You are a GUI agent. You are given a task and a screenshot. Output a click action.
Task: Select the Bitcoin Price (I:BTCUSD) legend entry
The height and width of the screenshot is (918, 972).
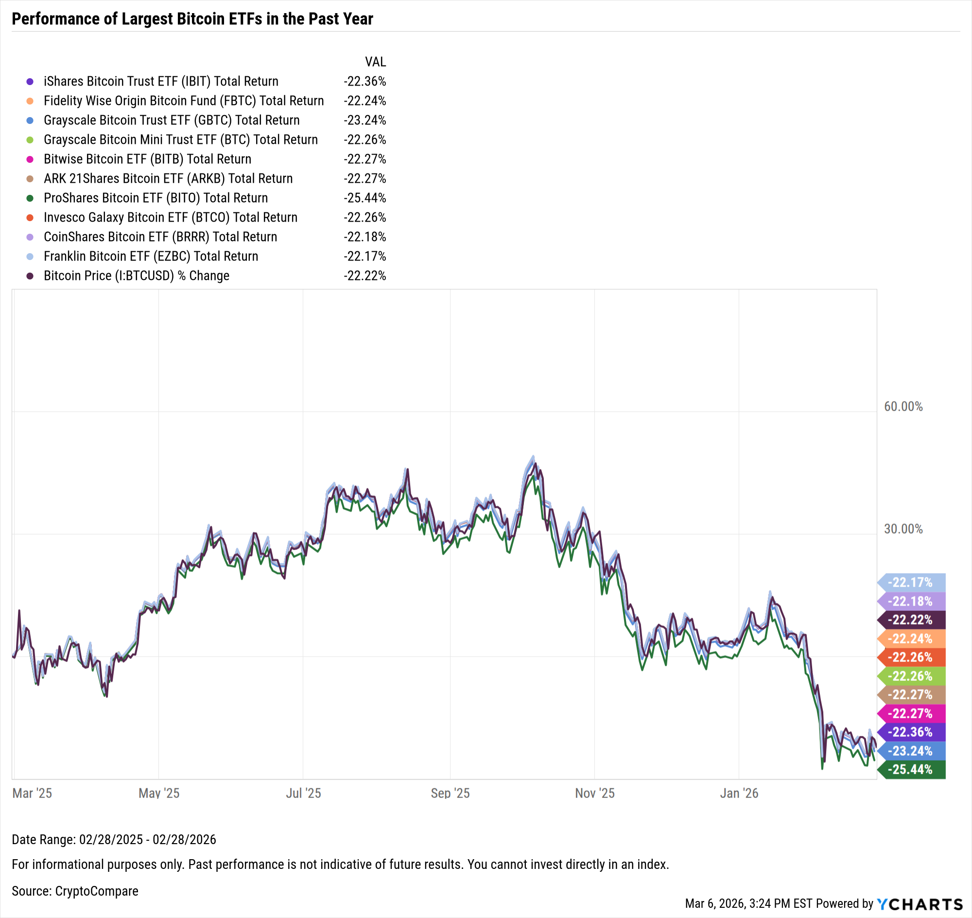coord(136,276)
